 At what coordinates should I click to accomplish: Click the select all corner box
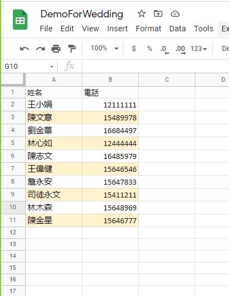click(x=13, y=79)
